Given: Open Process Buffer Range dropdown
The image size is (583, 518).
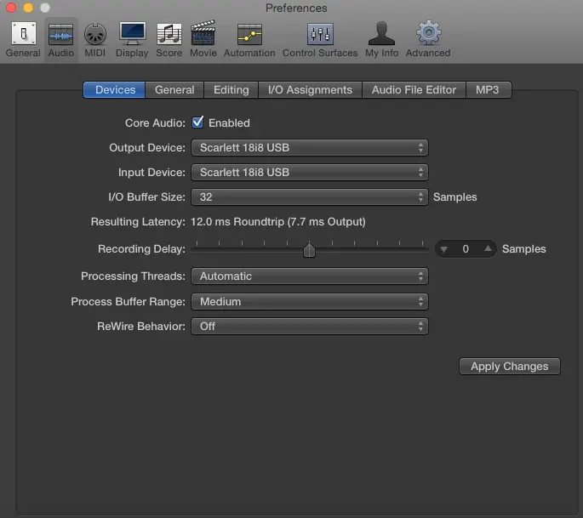Looking at the screenshot, I should pos(310,301).
